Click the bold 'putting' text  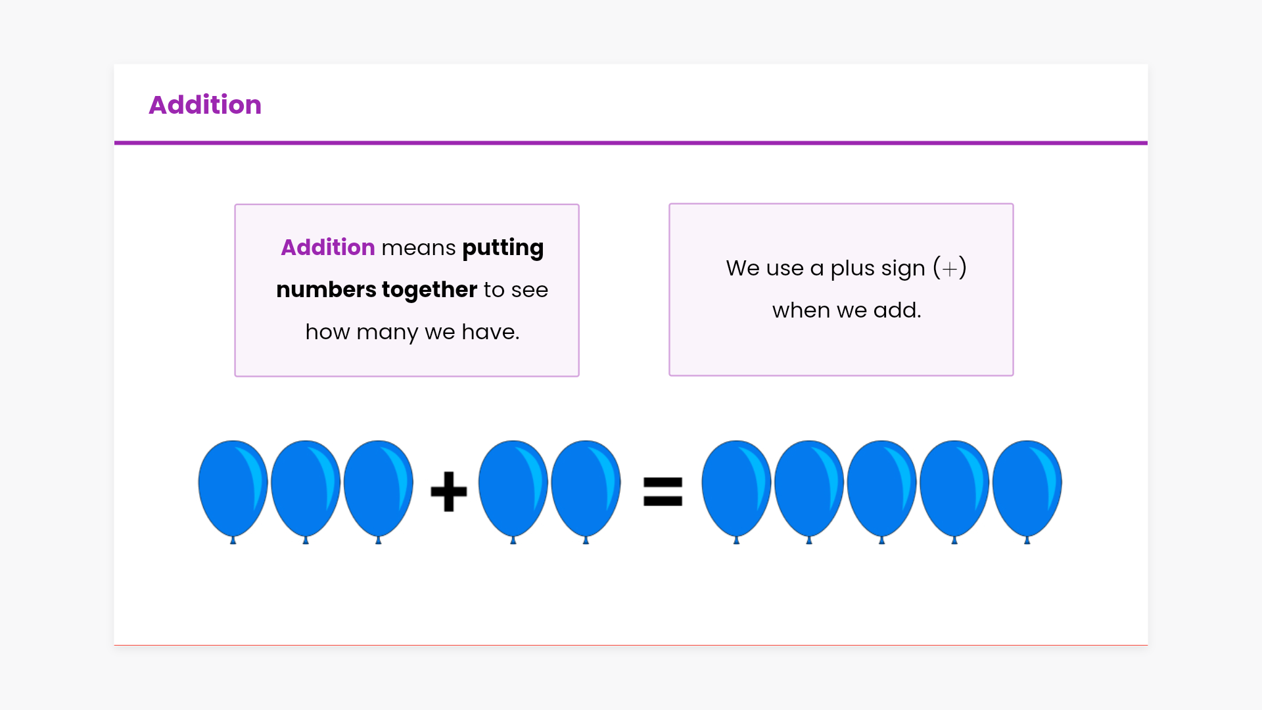click(503, 248)
